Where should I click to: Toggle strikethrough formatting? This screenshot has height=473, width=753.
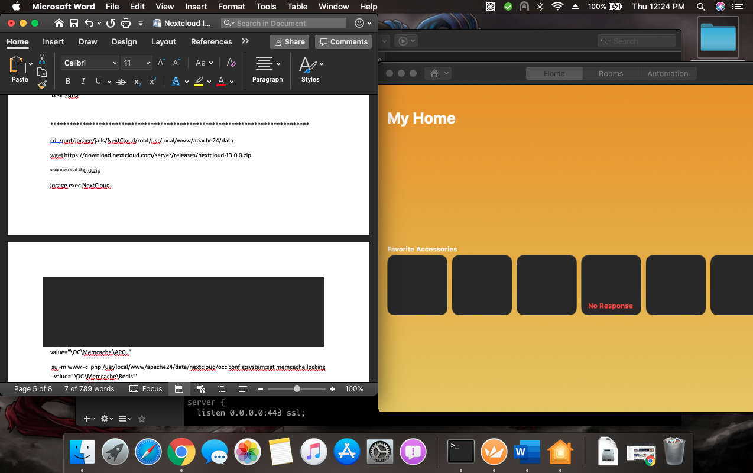pyautogui.click(x=121, y=82)
